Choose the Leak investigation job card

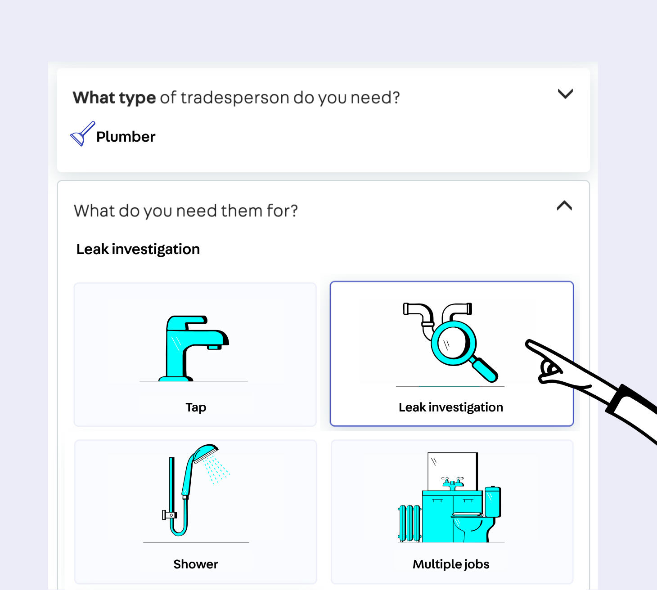[452, 353]
